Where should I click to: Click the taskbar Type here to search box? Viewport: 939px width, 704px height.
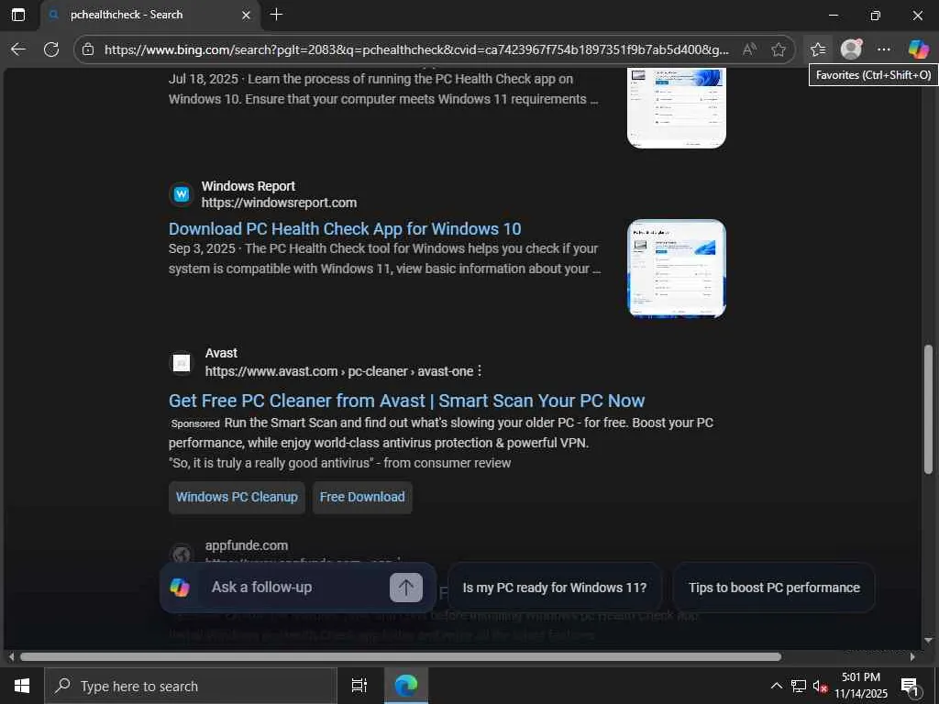point(191,686)
